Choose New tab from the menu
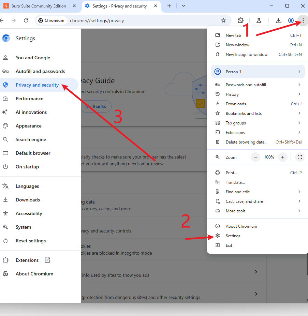 coord(258,35)
